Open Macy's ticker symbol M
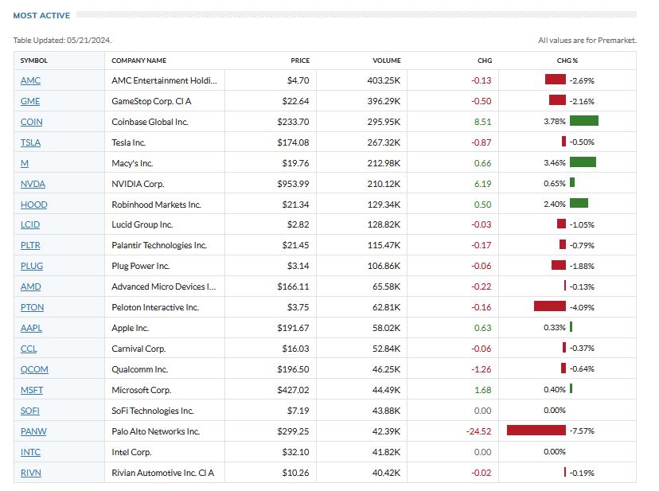The image size is (659, 491). tap(25, 163)
